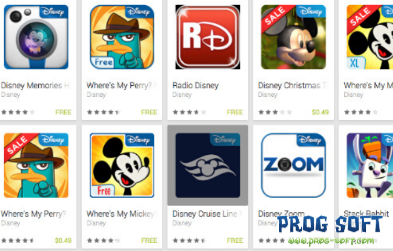This screenshot has width=393, height=251.
Task: Select the Where's My Perry? Free icon
Action: pos(122,37)
